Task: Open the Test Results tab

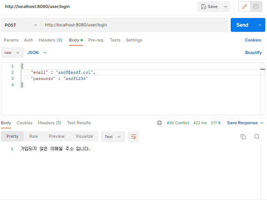Action: point(79,123)
